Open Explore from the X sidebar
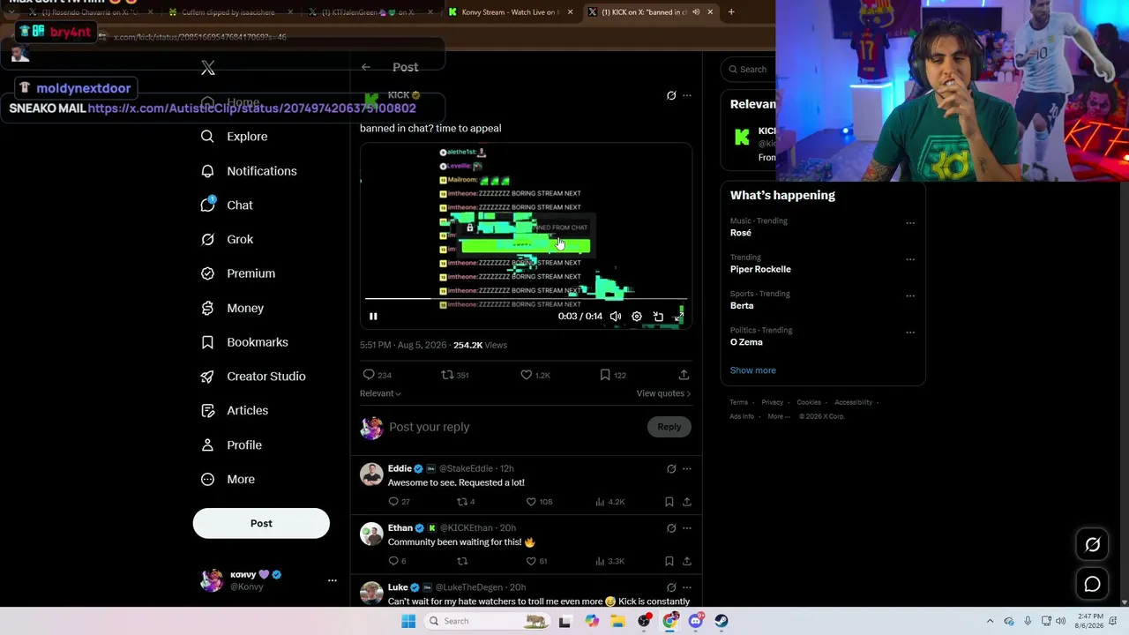Screen dimensions: 1129x635 [234, 137]
